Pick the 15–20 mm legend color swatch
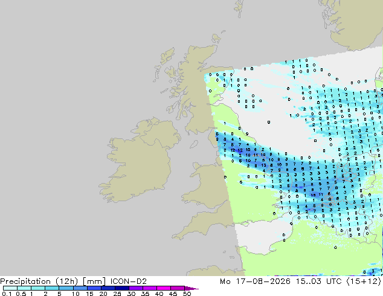383x296 pixels. pos(94,288)
